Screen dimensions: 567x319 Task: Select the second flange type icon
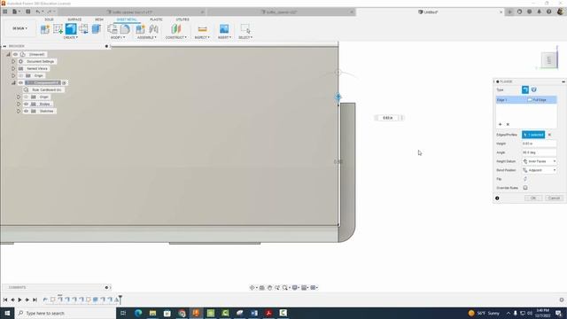[533, 89]
